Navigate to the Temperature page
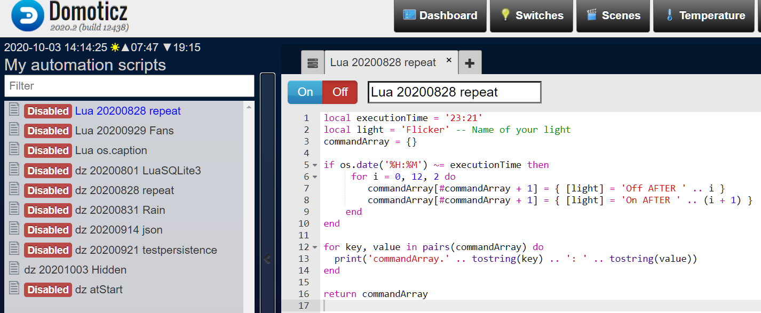The width and height of the screenshot is (761, 313). [x=704, y=15]
